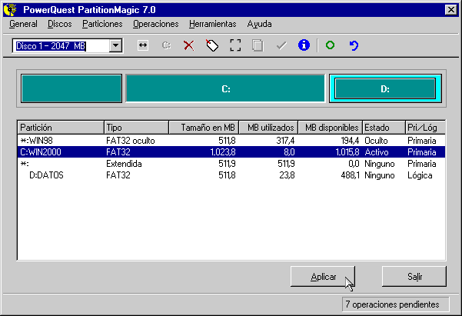The height and width of the screenshot is (316, 462).
Task: Click the 1.023,8 size value
Action: tap(223, 152)
